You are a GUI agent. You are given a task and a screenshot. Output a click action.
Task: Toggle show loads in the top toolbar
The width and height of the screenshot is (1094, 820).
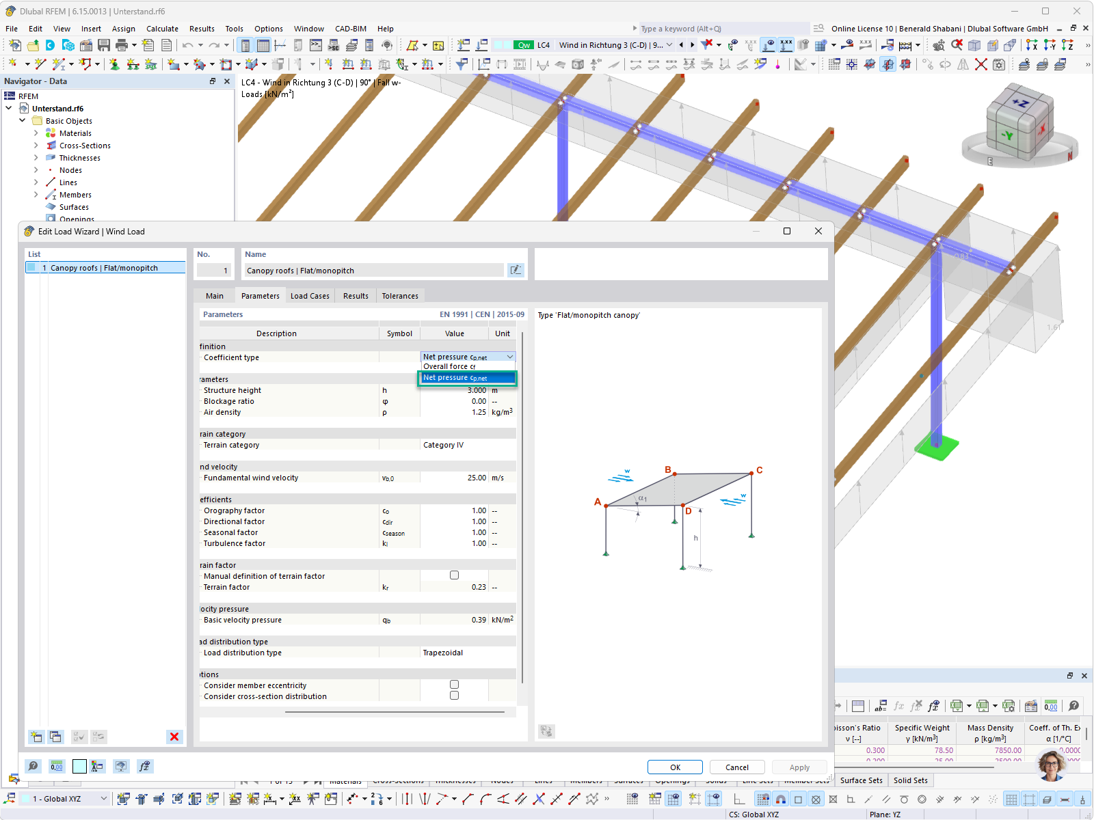click(x=769, y=45)
